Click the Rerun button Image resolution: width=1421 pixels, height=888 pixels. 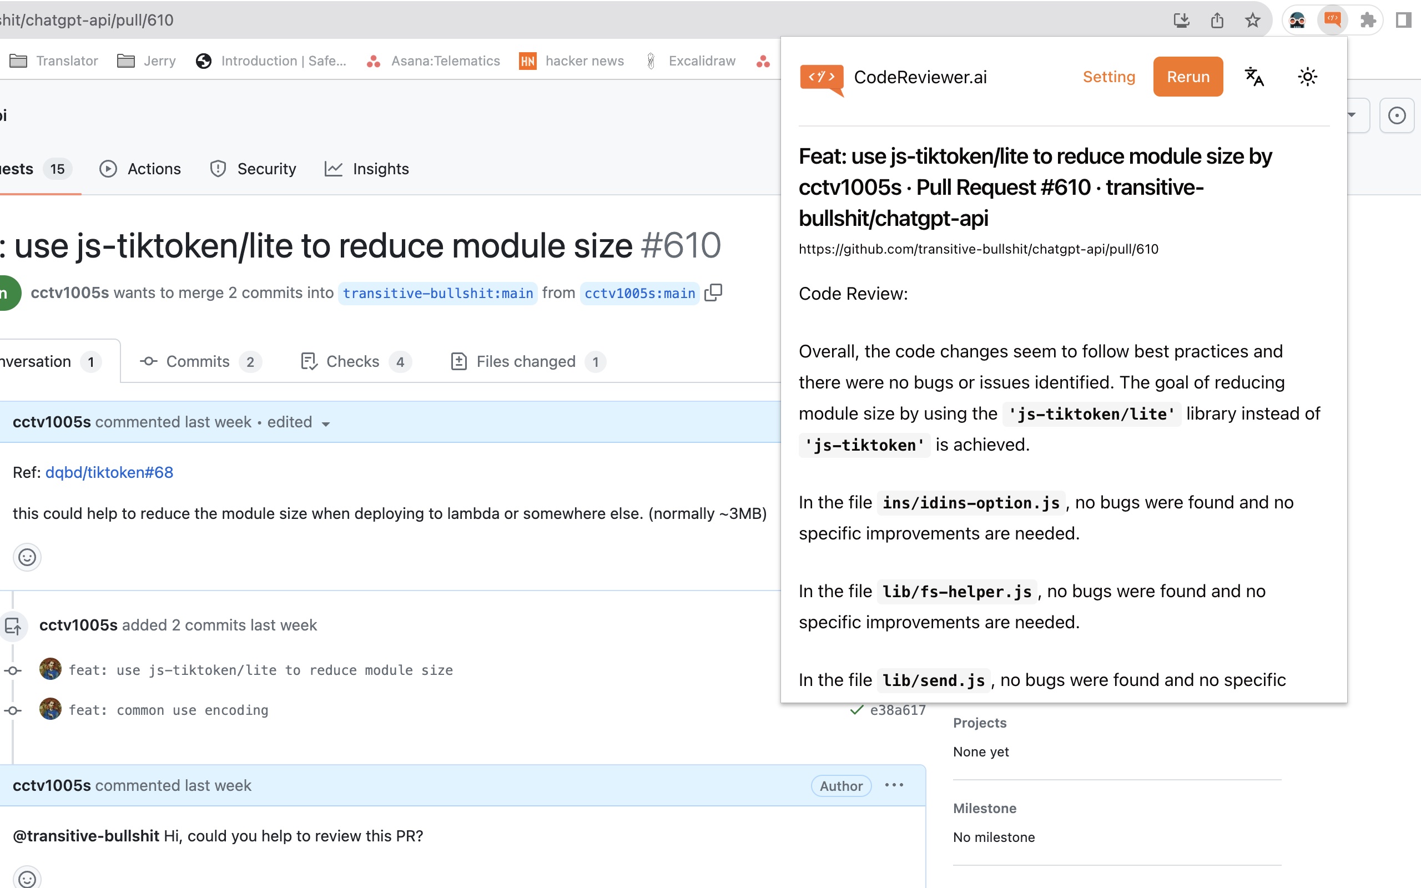(1187, 77)
